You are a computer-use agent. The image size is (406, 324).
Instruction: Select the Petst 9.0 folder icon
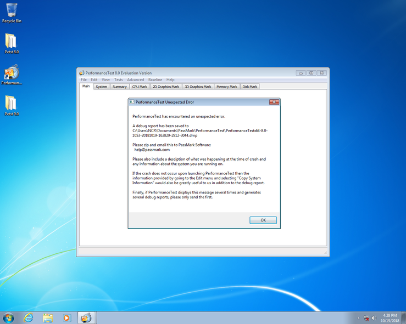point(12,106)
